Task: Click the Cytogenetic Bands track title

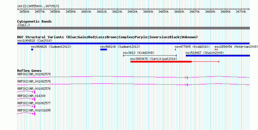Action: pyautogui.click(x=34, y=21)
